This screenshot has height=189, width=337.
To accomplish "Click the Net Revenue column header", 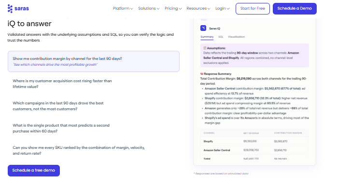I will click(x=251, y=133).
